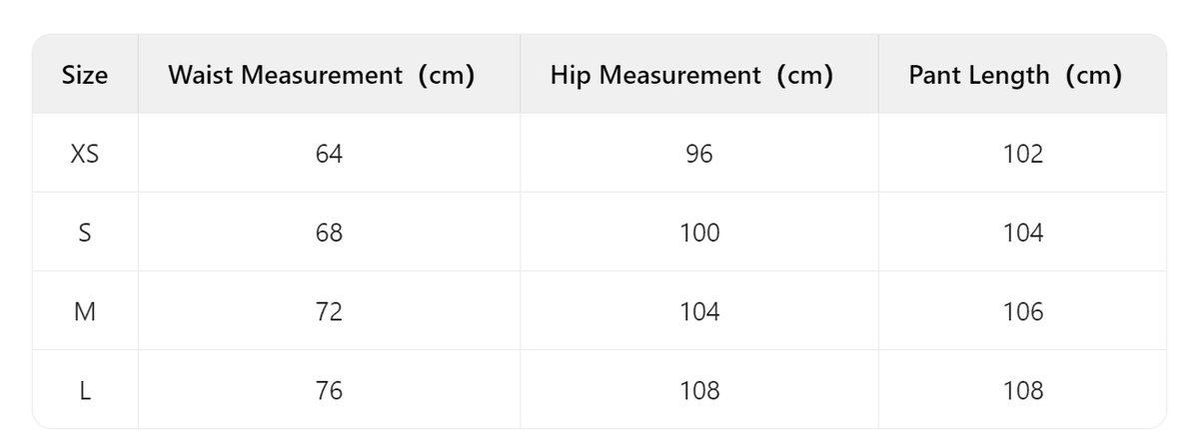The width and height of the screenshot is (1199, 447).
Task: Select pant length 108 in L row
Action: 1023,390
